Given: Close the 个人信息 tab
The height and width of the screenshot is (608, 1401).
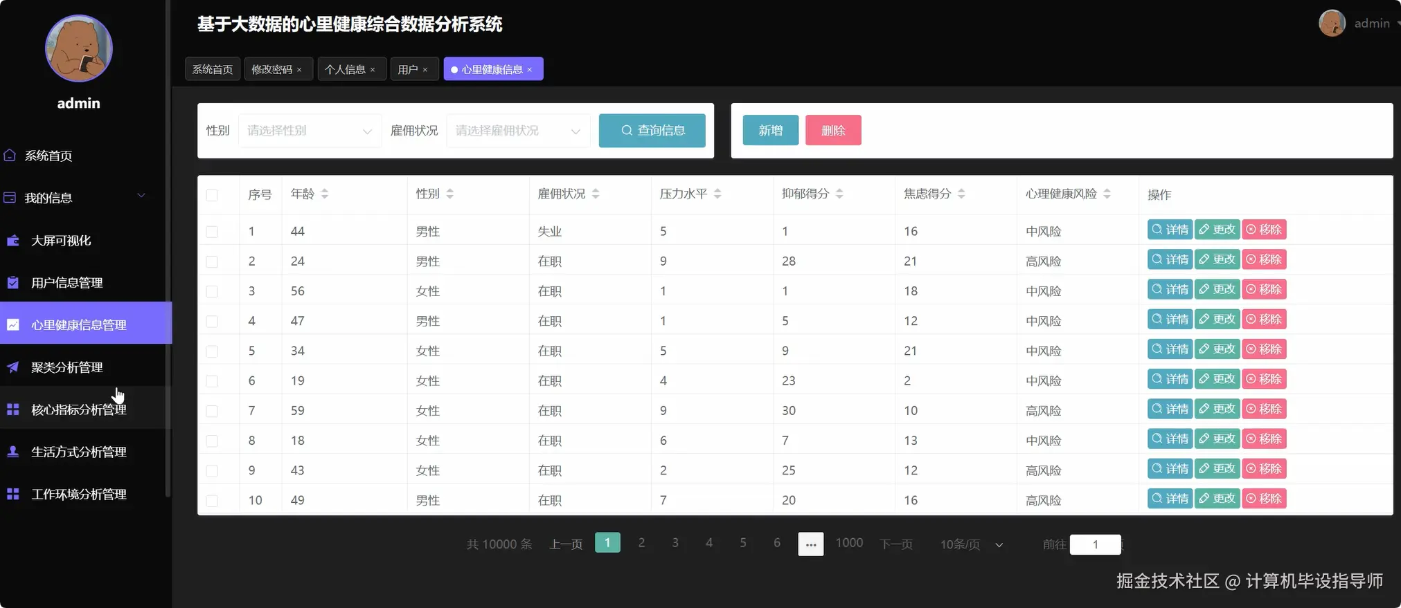Looking at the screenshot, I should tap(373, 70).
